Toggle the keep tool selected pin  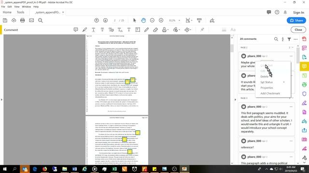point(202,30)
